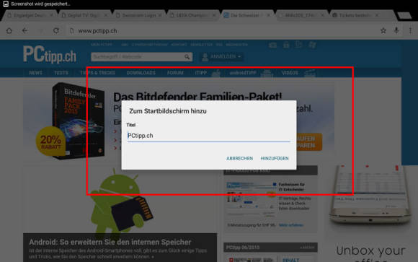Reload the page with the refresh icon
Image resolution: width=418 pixels, height=262 pixels.
(56, 31)
